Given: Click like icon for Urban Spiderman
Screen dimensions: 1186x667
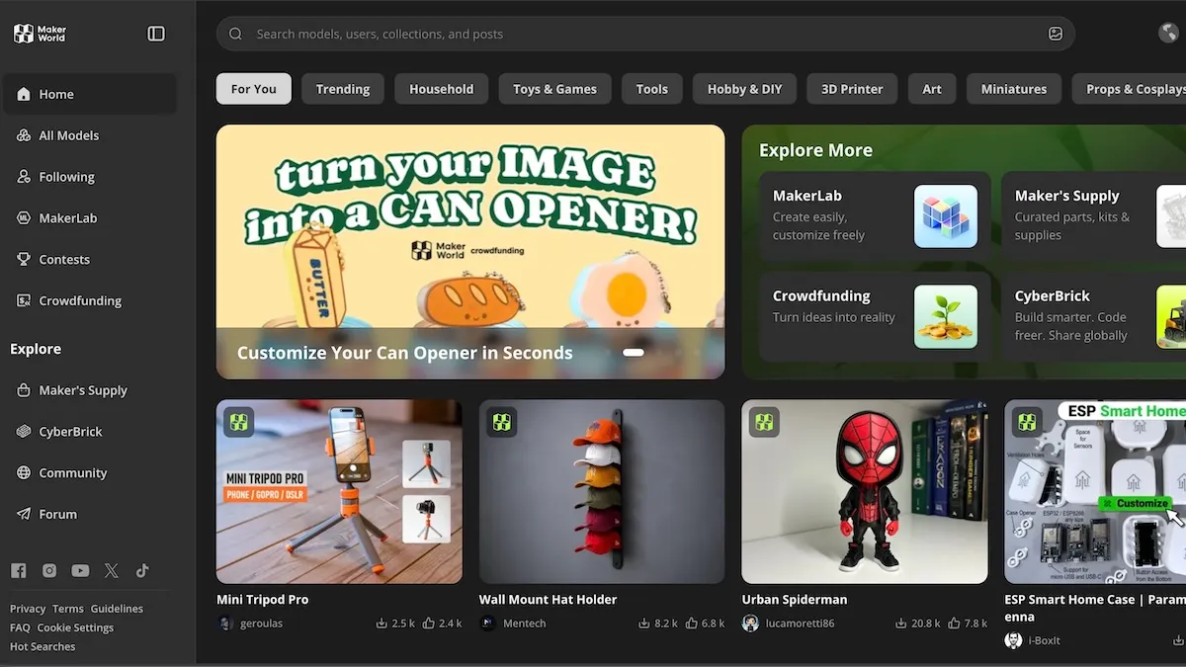Looking at the screenshot, I should 955,624.
